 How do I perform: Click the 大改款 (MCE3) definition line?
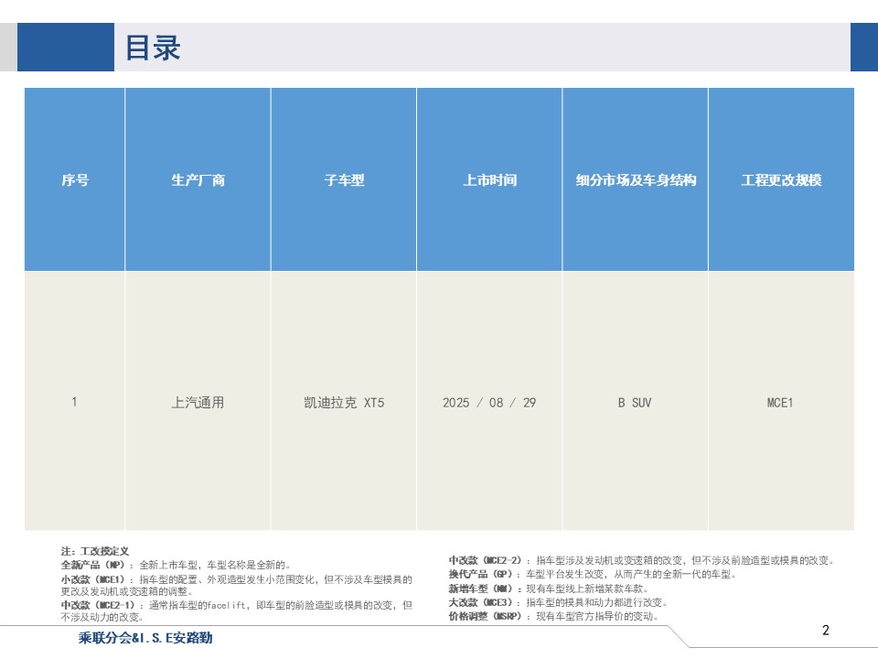coord(558,602)
